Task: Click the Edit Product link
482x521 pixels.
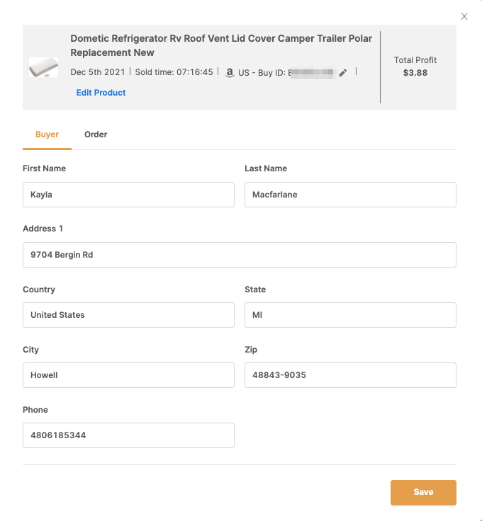Action: [101, 92]
